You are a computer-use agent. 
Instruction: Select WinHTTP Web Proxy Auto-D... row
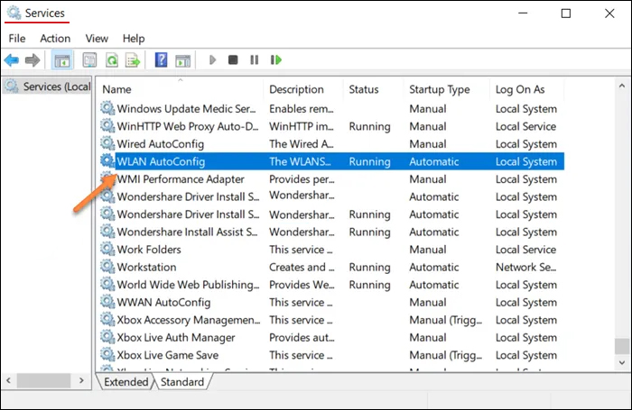(331, 126)
